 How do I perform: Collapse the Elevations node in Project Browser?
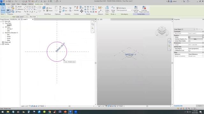3,33
